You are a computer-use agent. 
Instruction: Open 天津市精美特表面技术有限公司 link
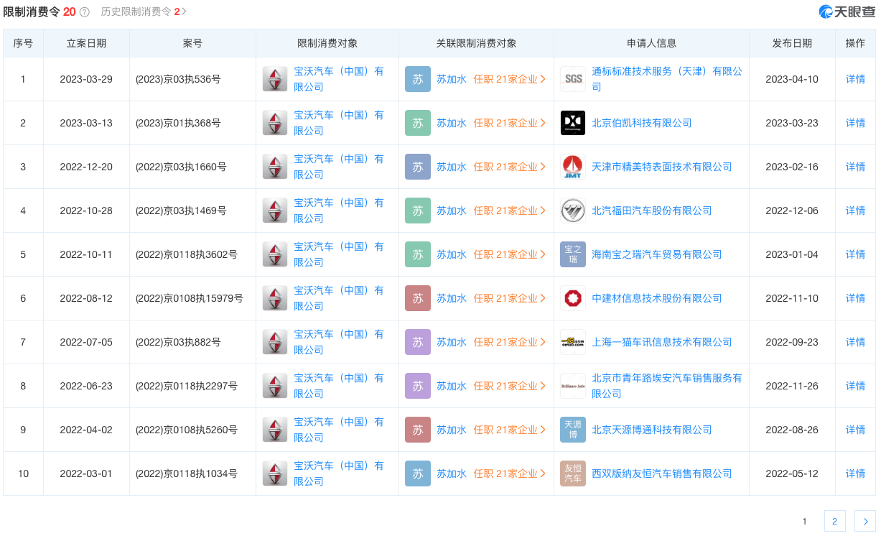(x=662, y=167)
